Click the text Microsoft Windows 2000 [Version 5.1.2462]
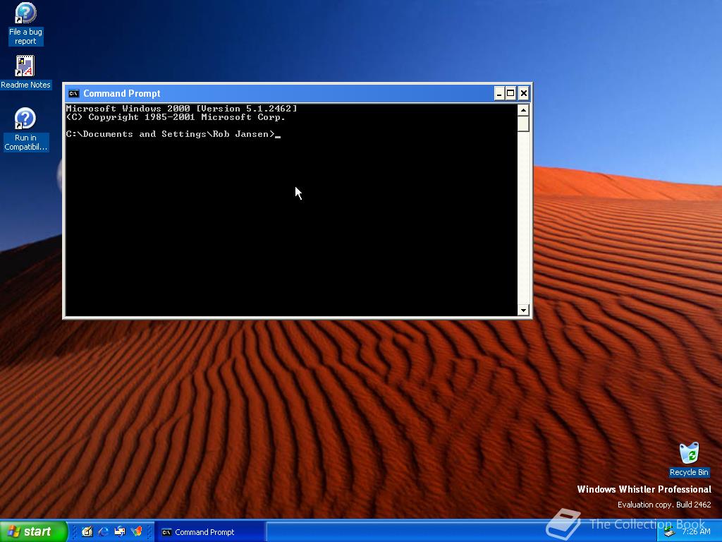 click(x=181, y=109)
